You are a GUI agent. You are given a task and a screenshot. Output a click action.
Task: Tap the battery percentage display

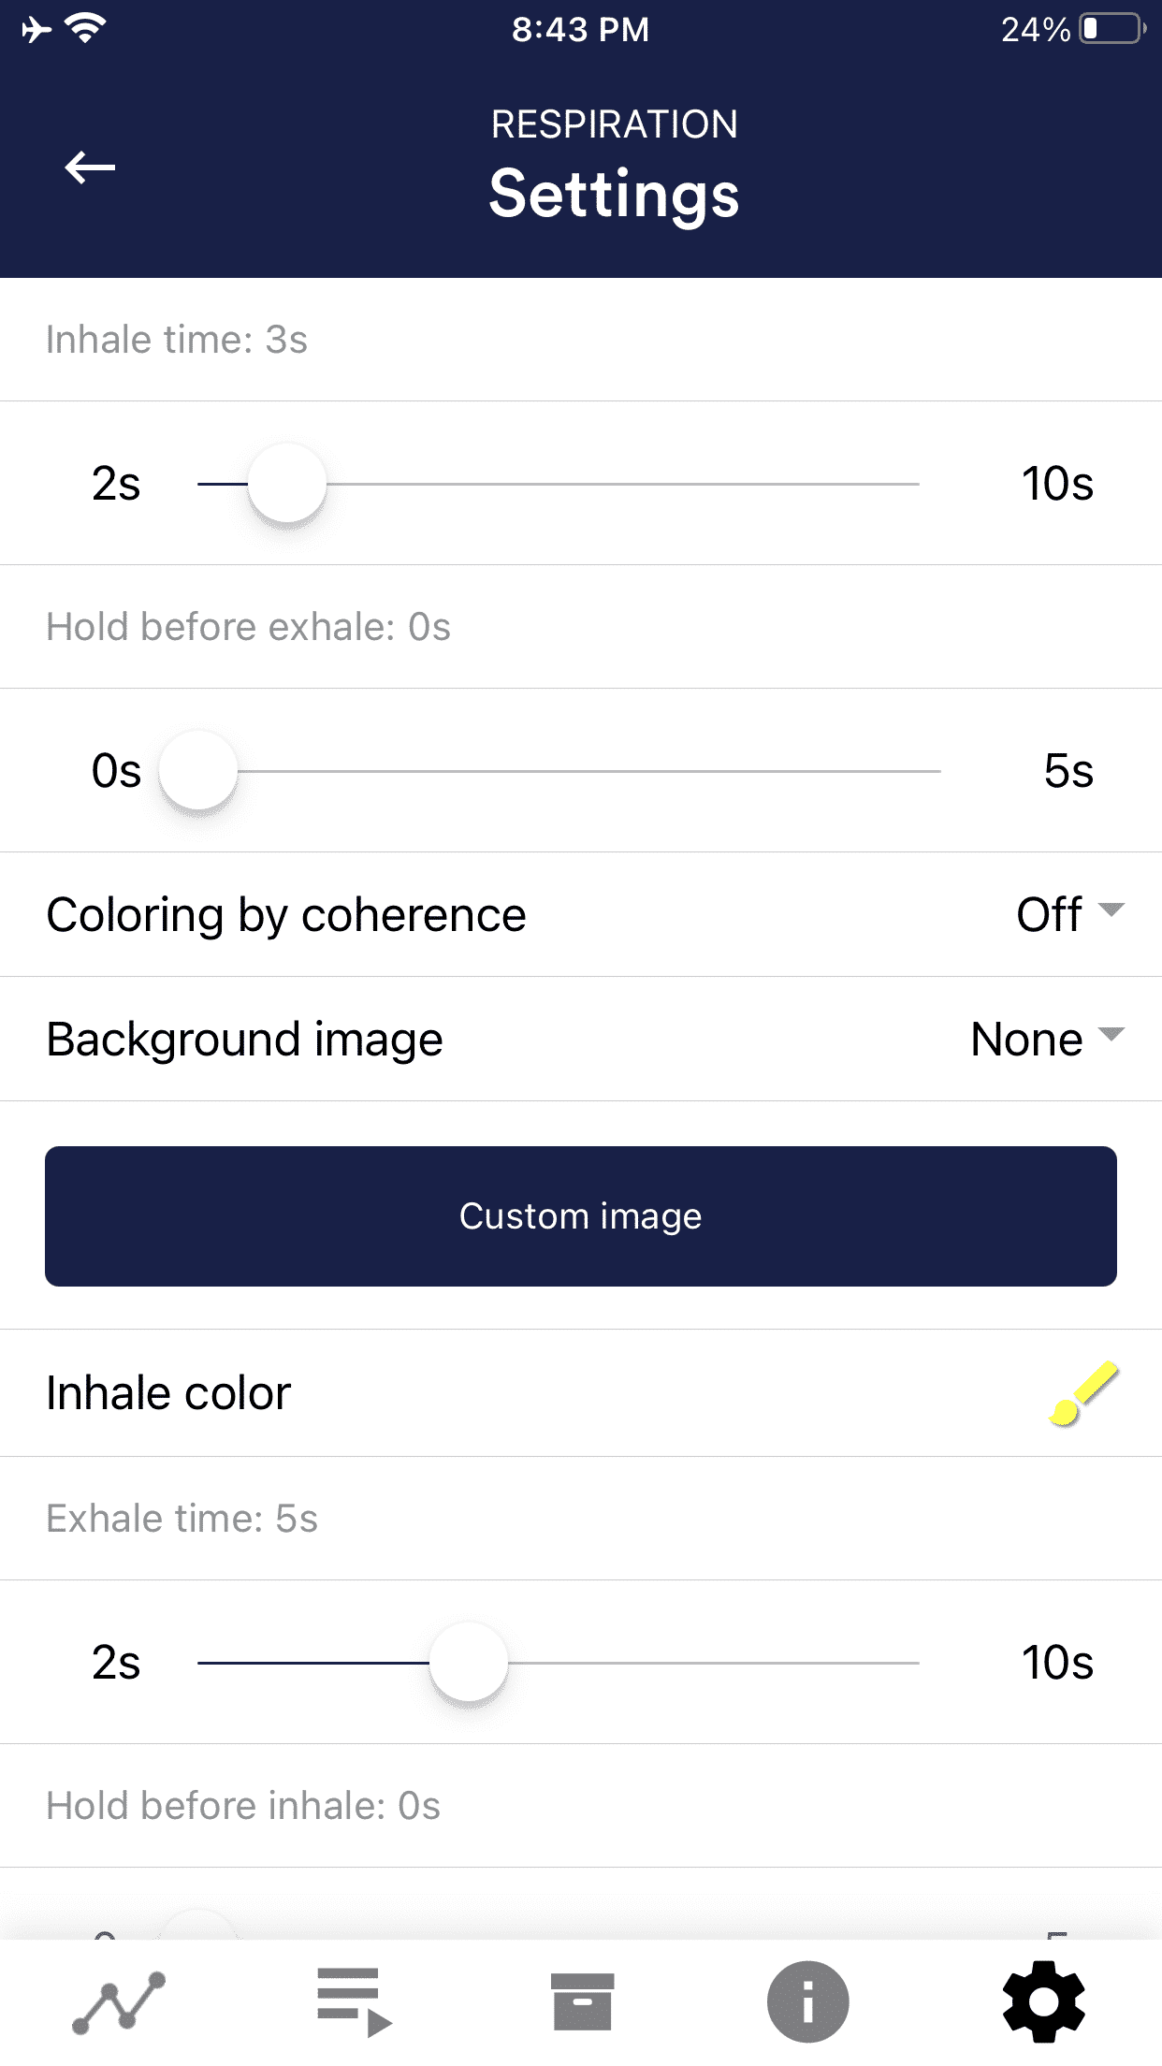click(x=1035, y=28)
